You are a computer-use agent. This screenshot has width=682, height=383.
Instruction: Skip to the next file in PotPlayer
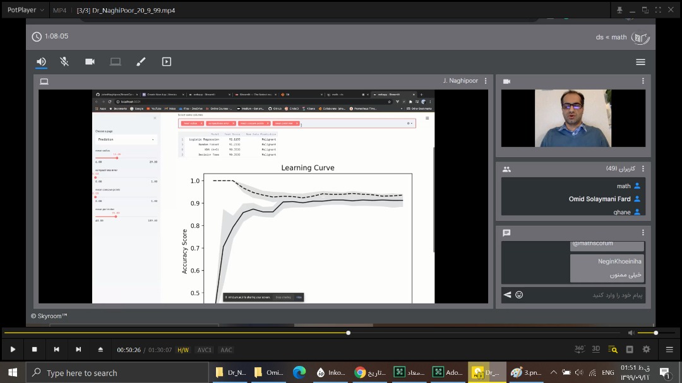(x=78, y=350)
